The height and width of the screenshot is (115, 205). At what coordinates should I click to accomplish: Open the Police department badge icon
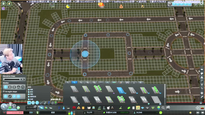tap(83, 108)
